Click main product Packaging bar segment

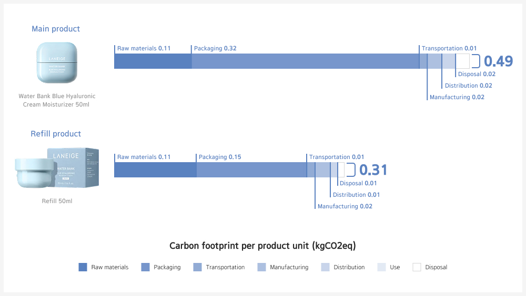coord(306,61)
